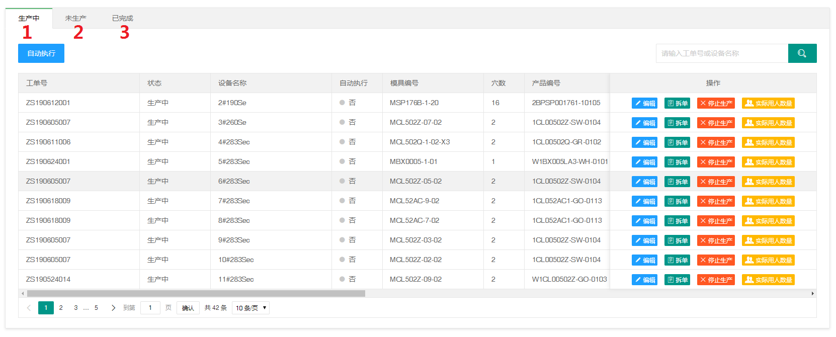
Task: Click 停止生产 for device 4#283Sec
Action: 716,142
